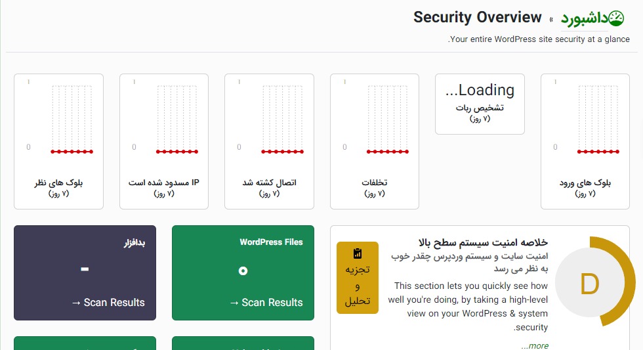Image resolution: width=643 pixels, height=350 pixels.
Task: Click the grade D security score circle
Action: tap(589, 284)
